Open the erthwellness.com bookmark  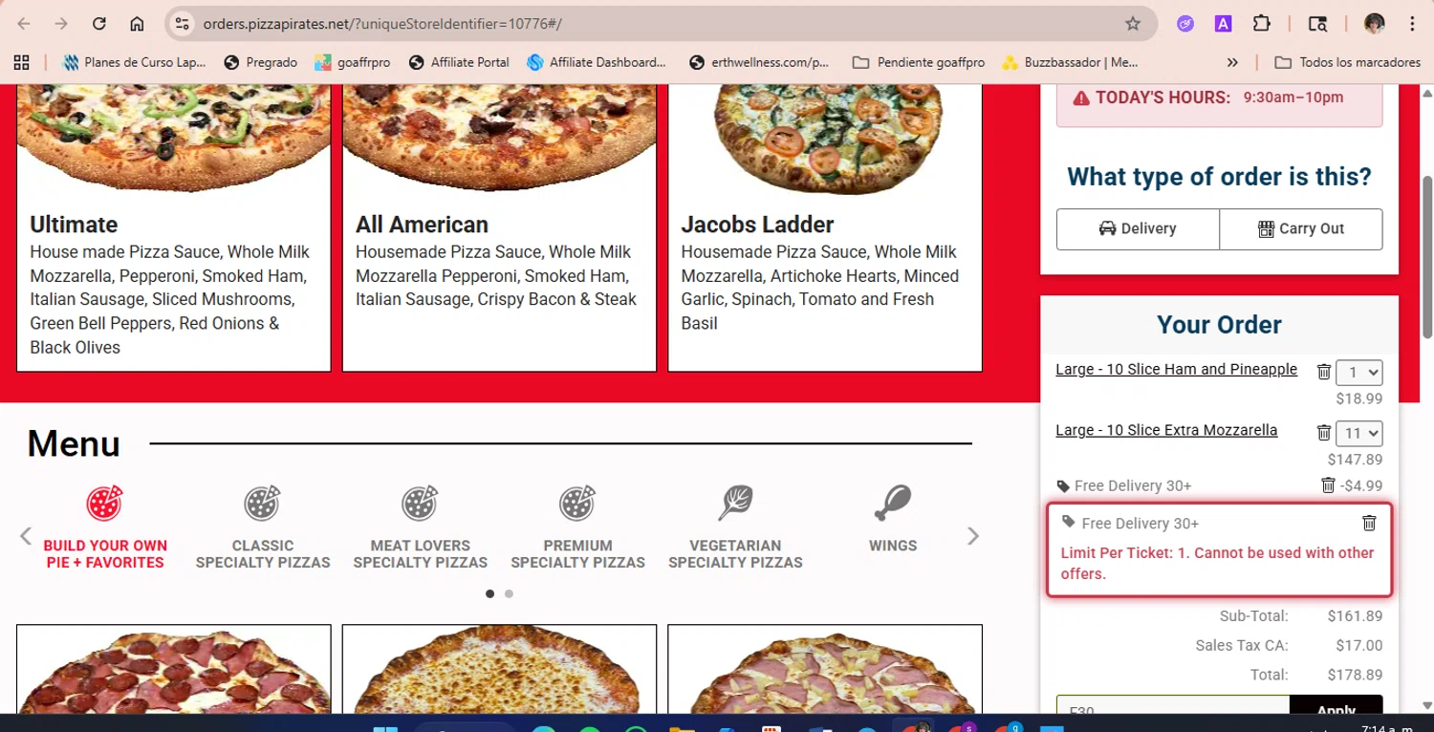[759, 62]
